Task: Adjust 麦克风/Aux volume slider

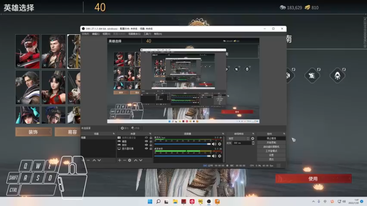Action: point(183,144)
